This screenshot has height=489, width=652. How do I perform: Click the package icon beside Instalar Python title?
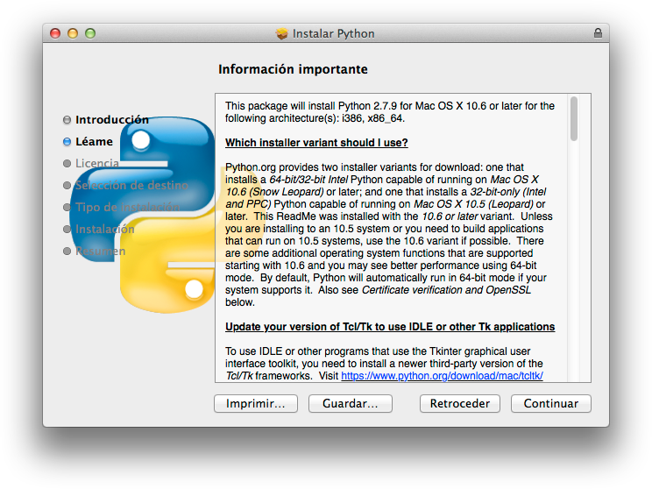tap(282, 33)
